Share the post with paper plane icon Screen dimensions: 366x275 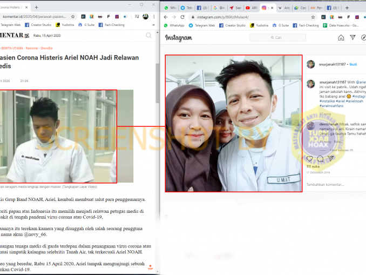pos(330,159)
